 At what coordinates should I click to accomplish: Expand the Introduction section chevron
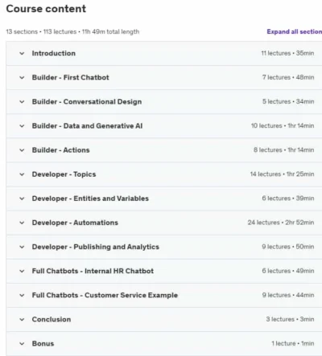tap(22, 53)
